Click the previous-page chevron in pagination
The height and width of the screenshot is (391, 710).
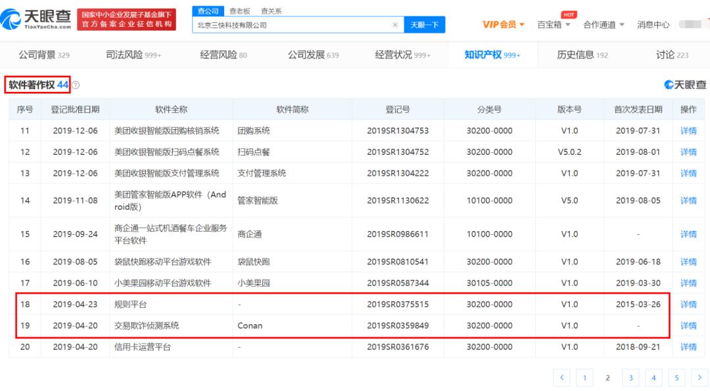(562, 377)
